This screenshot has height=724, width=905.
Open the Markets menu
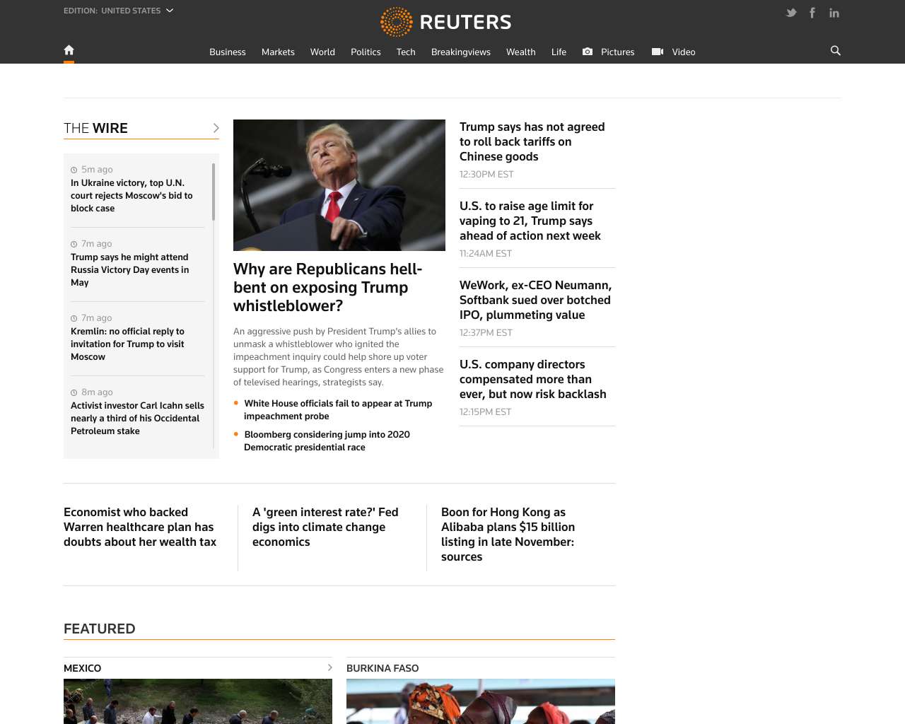point(278,52)
